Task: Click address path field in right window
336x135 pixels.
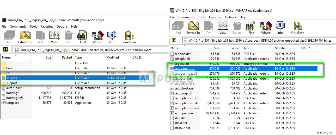Action: tap(259, 40)
